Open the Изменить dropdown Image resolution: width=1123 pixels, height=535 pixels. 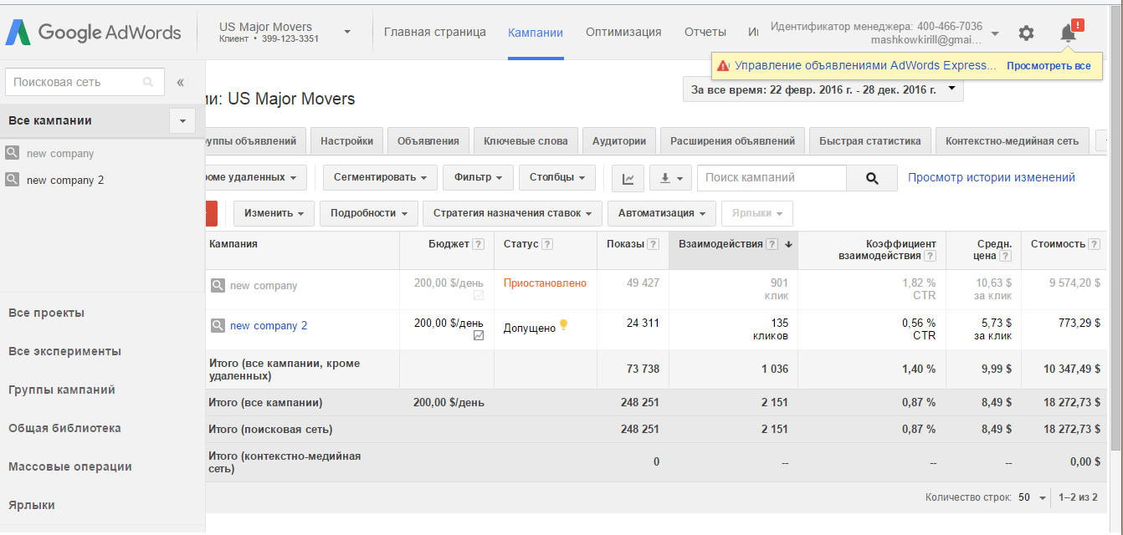tap(274, 213)
